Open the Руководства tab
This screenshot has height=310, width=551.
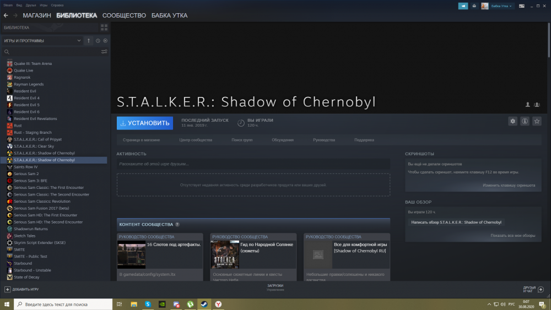click(x=324, y=140)
